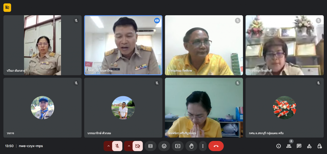Open host controls lock icon
The image size is (327, 154).
coord(319,146)
